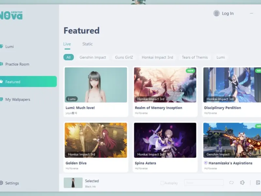This screenshot has width=261, height=196.
Task: Click the selected Black Iris thumbnail
Action: click(x=73, y=183)
